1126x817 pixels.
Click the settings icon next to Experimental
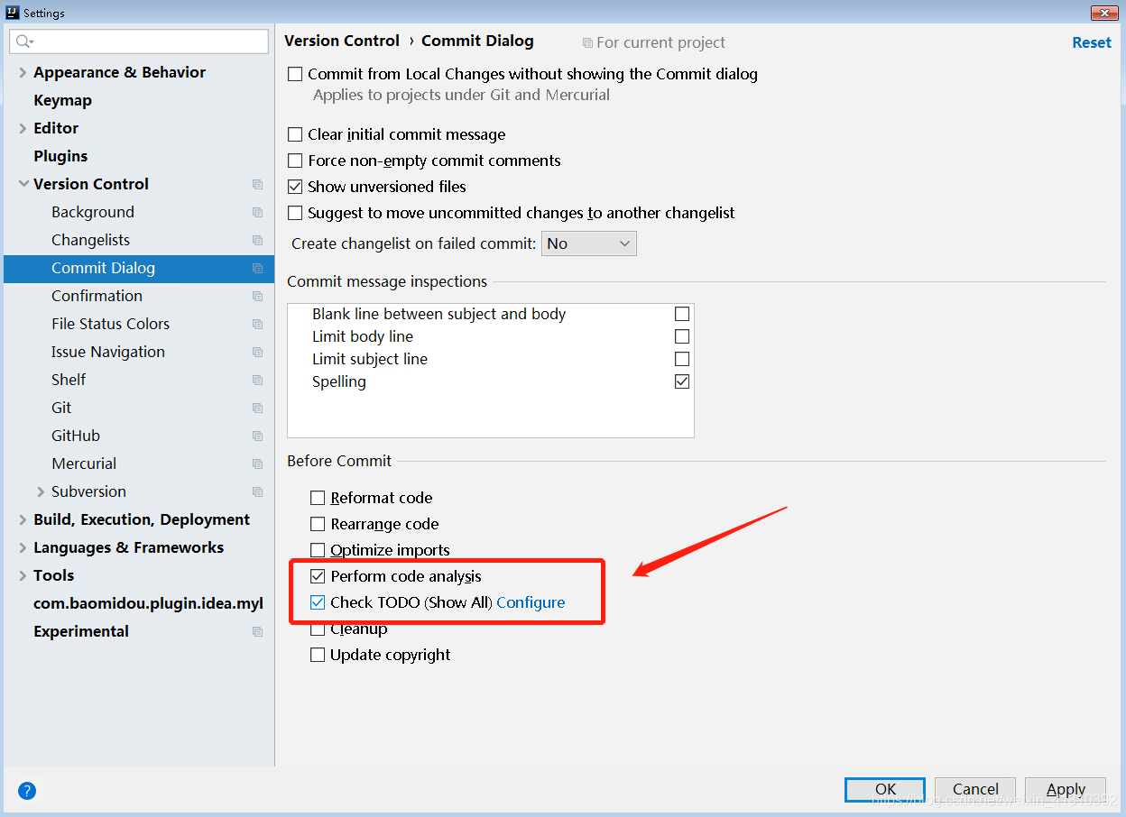click(258, 631)
